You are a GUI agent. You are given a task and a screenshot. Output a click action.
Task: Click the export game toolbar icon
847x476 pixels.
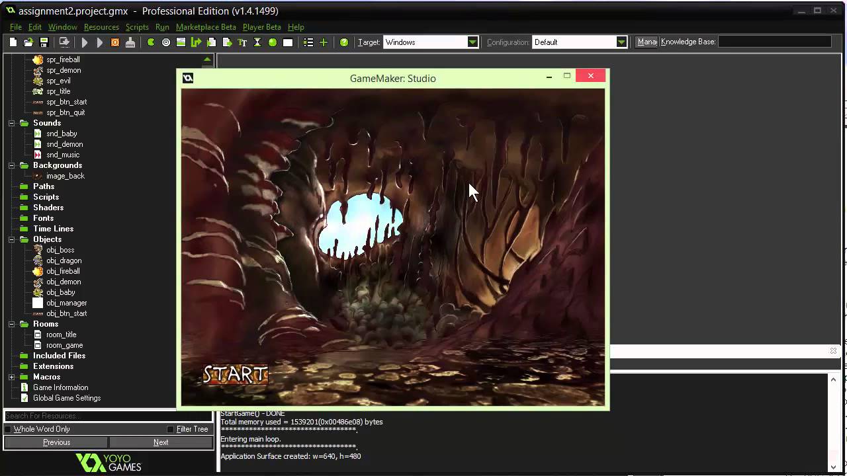click(64, 42)
